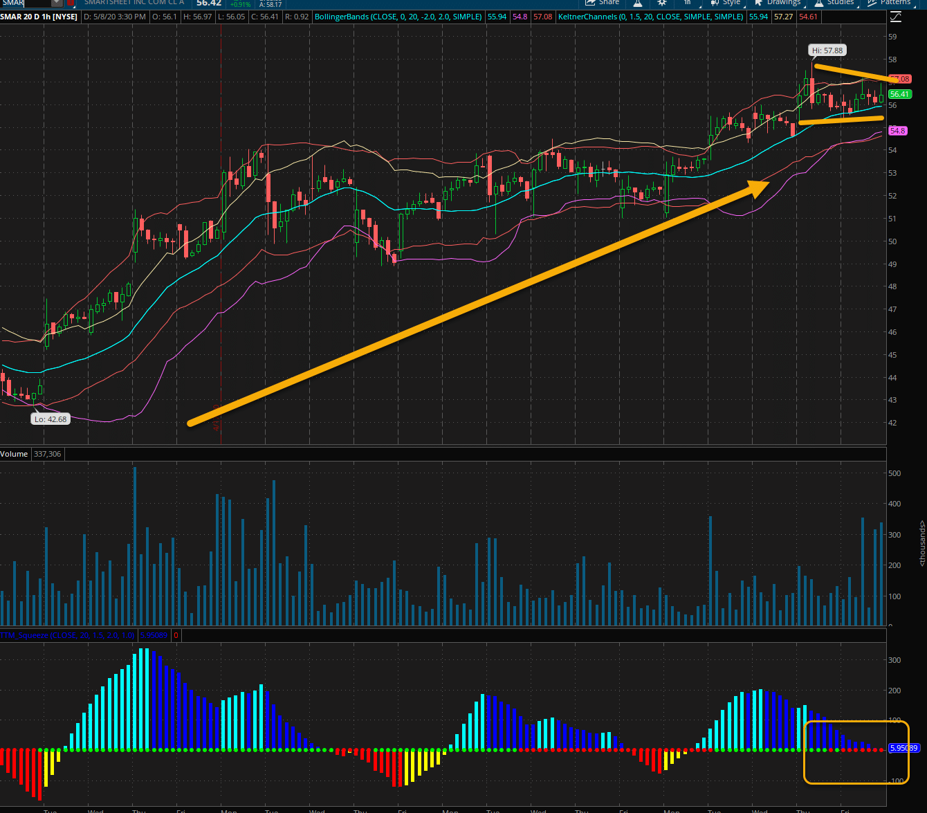Open chart settings gear icon
Viewport: 927px width, 813px height.
click(x=662, y=3)
